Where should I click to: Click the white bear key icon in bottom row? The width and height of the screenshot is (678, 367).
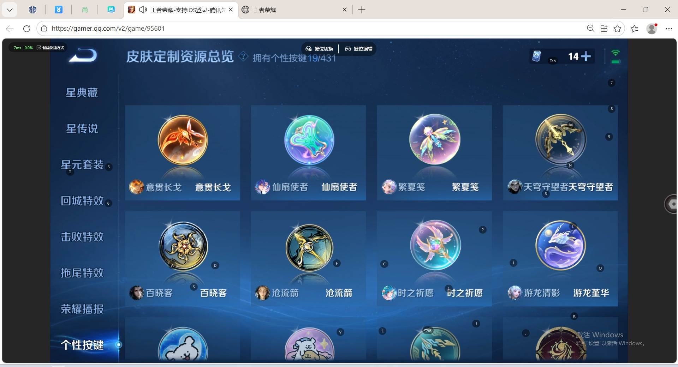tap(183, 344)
